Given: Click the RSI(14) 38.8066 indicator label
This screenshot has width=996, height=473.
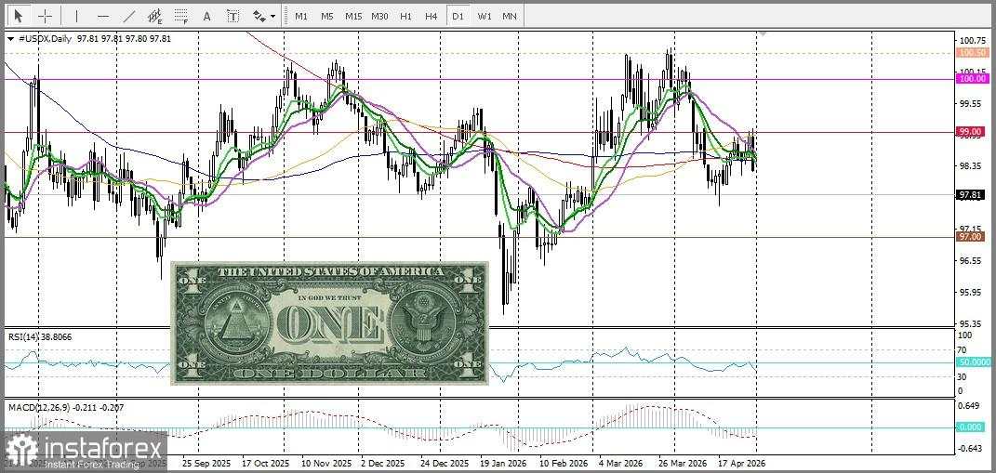Looking at the screenshot, I should 40,337.
